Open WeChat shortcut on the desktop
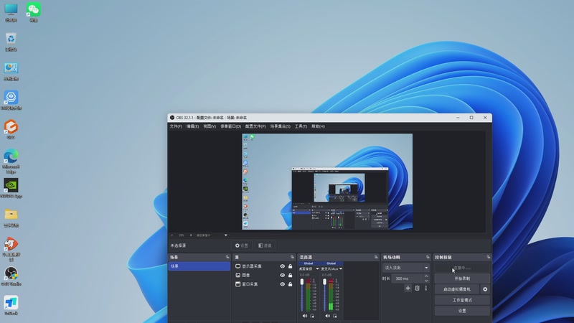 33,11
